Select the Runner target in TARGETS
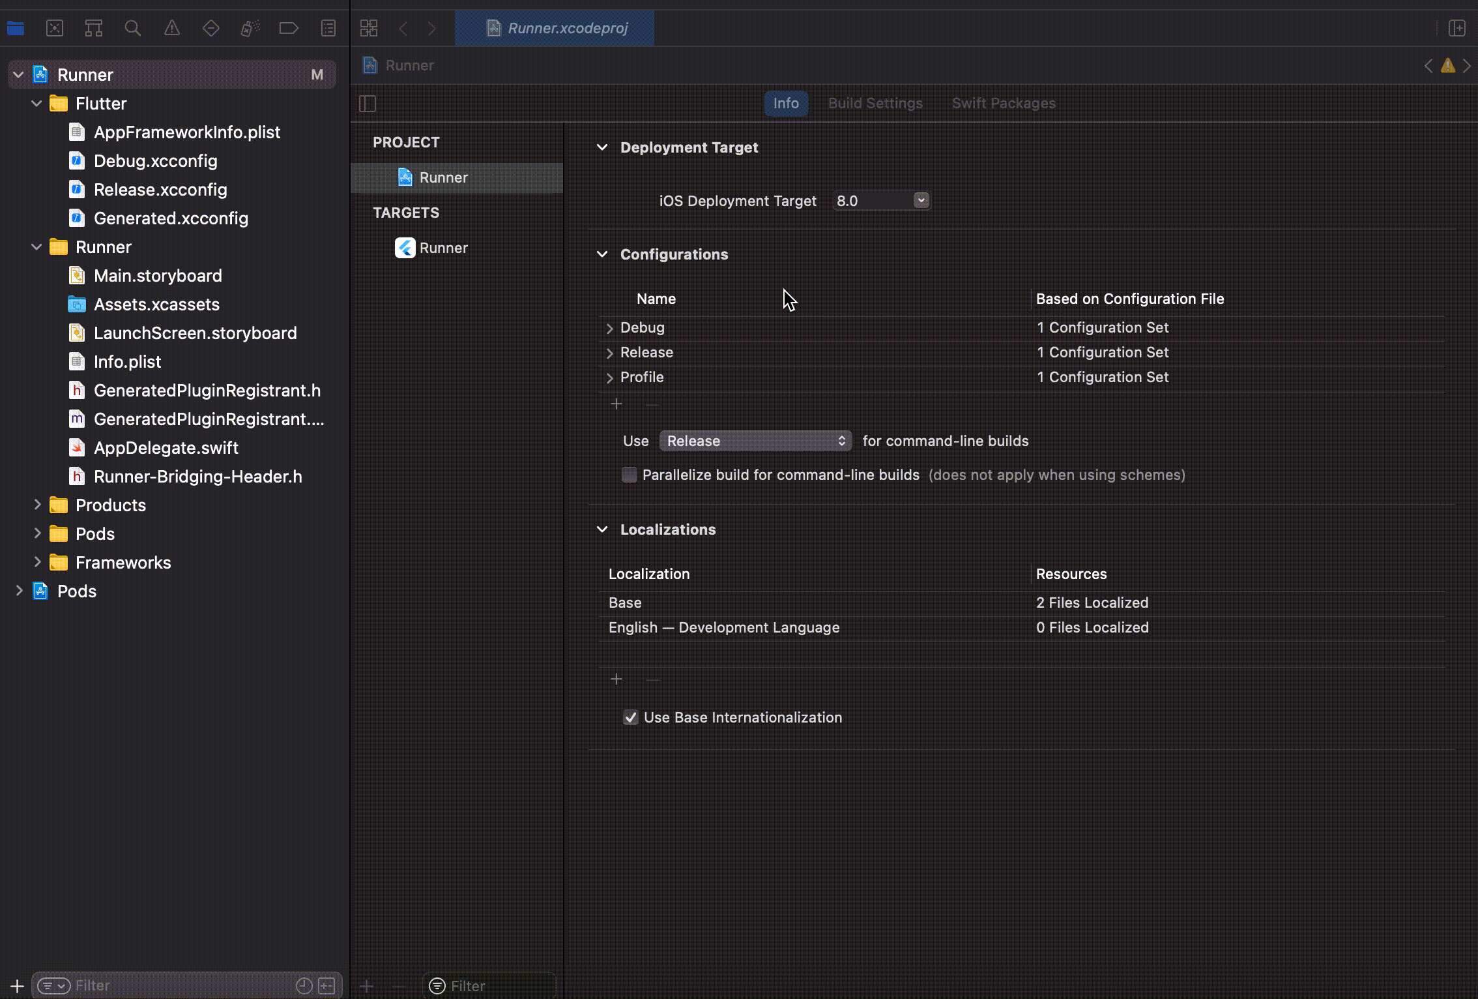The image size is (1478, 999). pos(443,248)
